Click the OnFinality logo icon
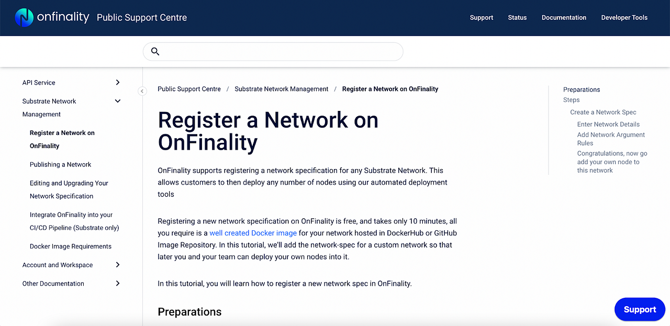670x326 pixels. [24, 17]
